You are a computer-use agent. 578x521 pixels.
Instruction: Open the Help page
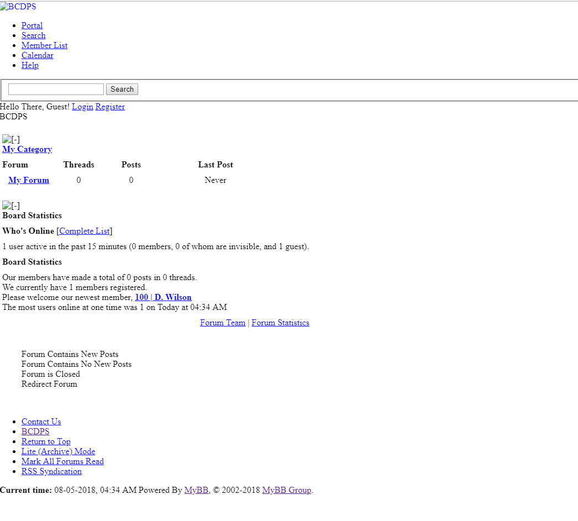30,65
